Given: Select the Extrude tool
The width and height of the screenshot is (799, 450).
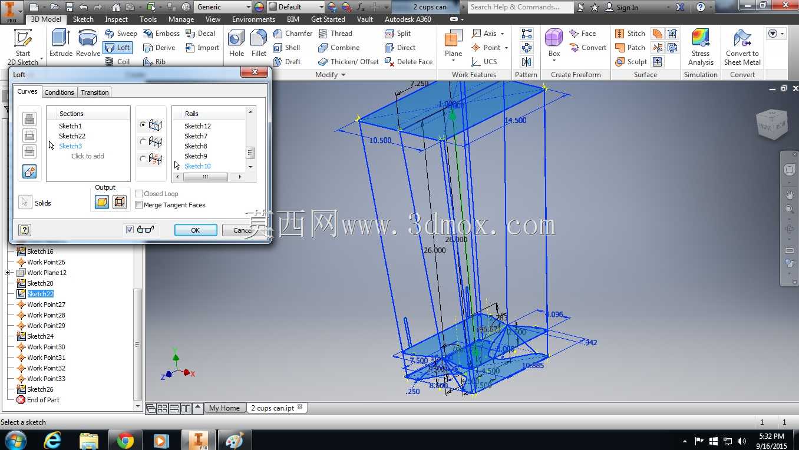Looking at the screenshot, I should [61, 44].
